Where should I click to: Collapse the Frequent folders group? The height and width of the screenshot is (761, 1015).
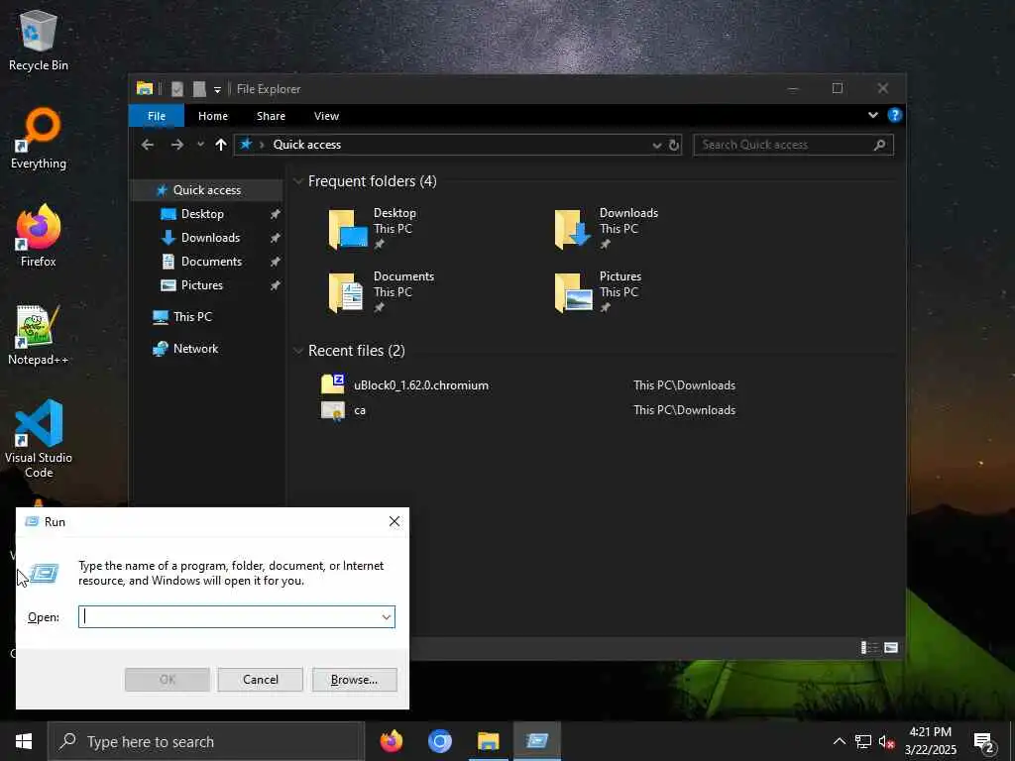(x=298, y=182)
